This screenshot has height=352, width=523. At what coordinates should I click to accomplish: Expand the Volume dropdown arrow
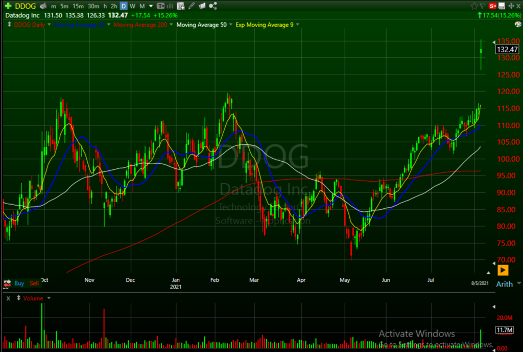pyautogui.click(x=49, y=298)
